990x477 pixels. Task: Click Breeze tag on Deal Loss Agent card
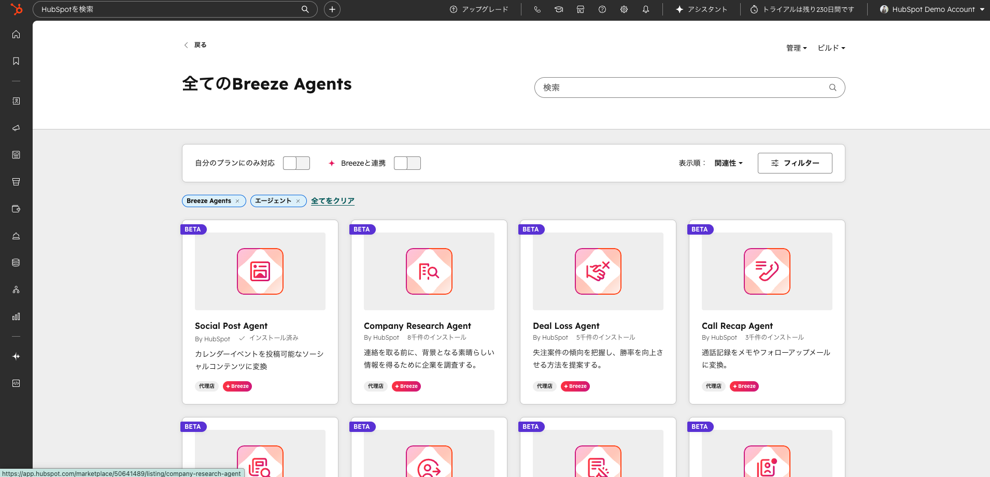pyautogui.click(x=575, y=386)
